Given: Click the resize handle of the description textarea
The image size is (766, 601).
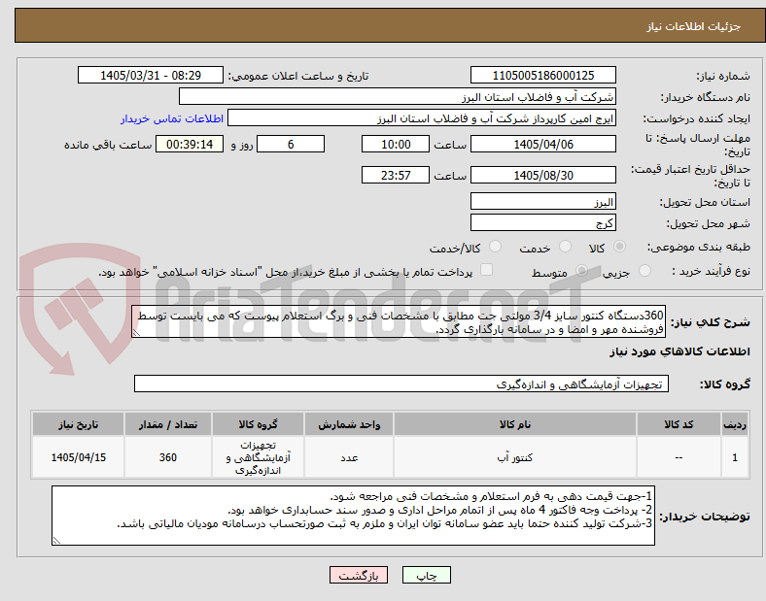Looking at the screenshot, I should [136, 333].
